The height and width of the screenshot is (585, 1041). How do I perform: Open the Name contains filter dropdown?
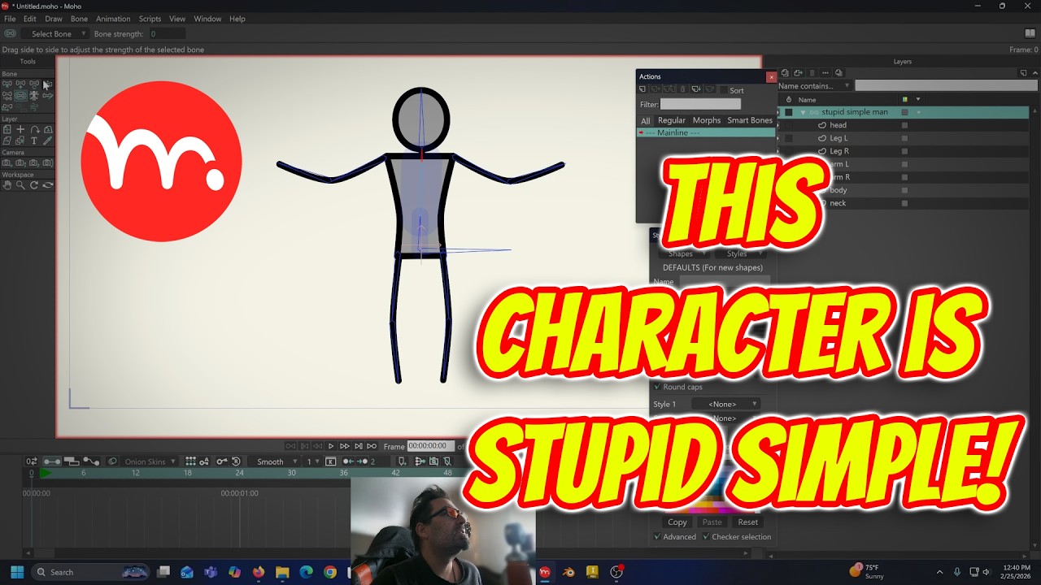815,85
